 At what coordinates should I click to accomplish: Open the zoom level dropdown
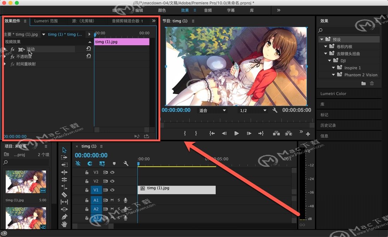[x=213, y=111]
